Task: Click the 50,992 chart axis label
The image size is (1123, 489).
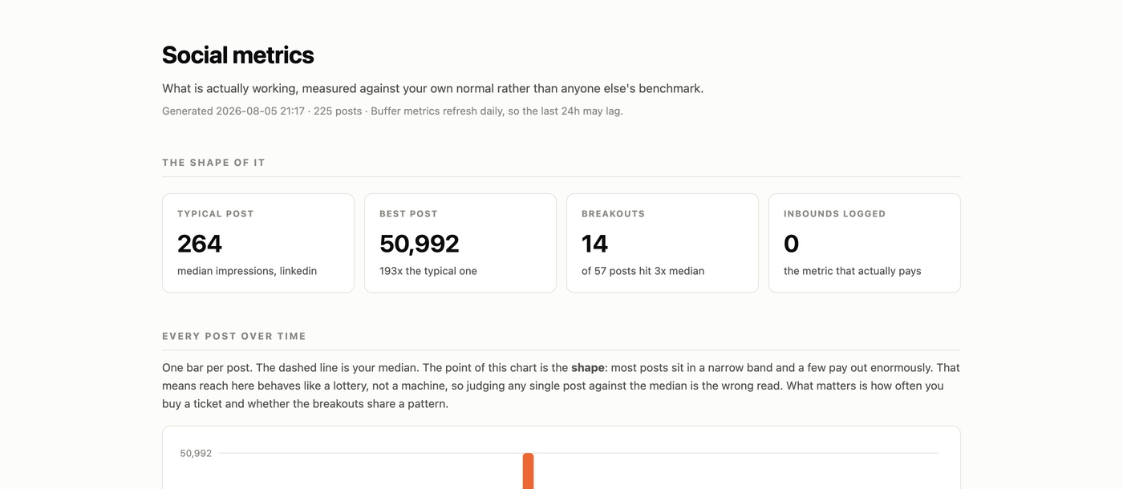Action: [196, 453]
